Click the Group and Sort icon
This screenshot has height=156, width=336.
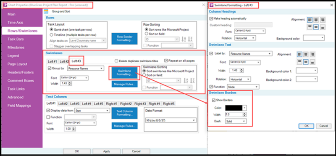click(x=46, y=11)
